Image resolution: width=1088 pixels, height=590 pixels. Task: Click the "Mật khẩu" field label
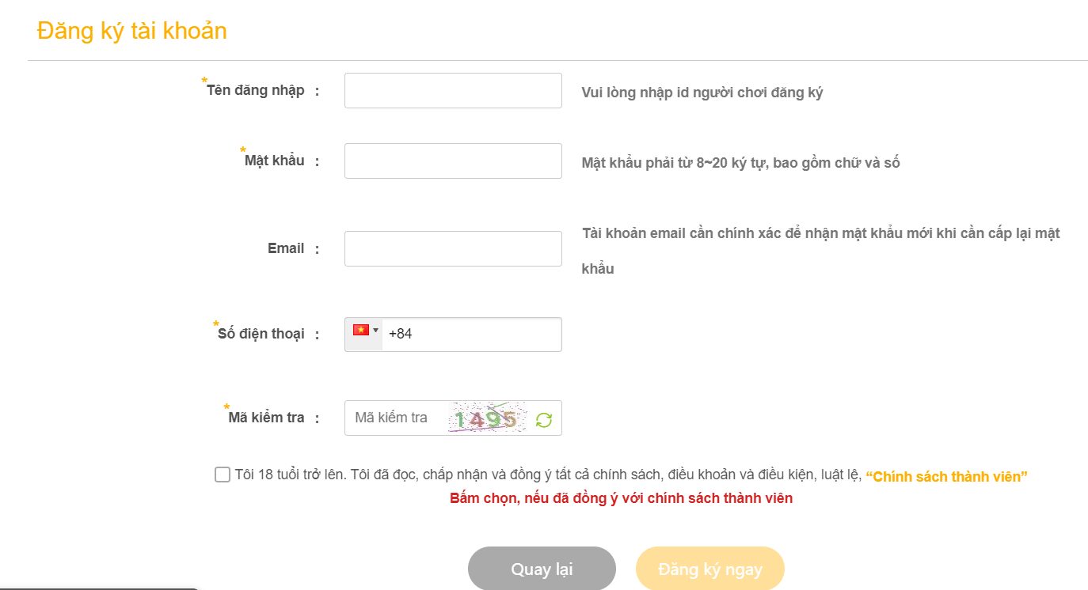[274, 161]
